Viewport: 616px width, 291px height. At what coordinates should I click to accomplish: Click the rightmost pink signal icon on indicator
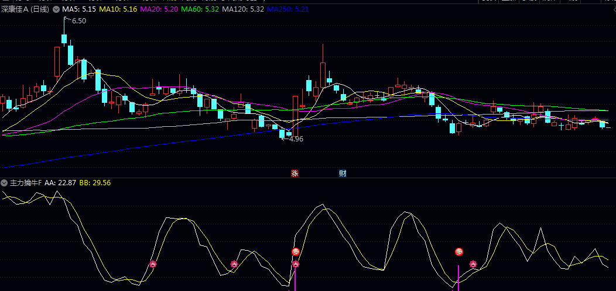point(473,264)
